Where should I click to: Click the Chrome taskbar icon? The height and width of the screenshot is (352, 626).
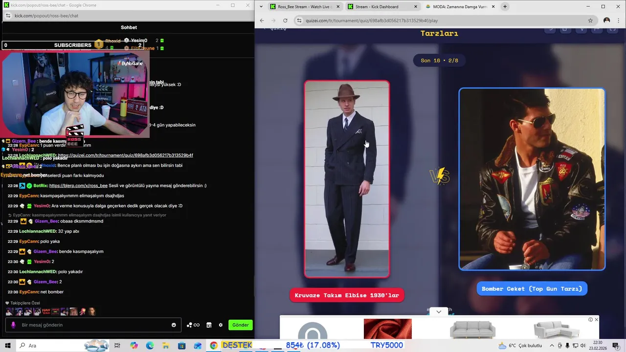(x=214, y=346)
